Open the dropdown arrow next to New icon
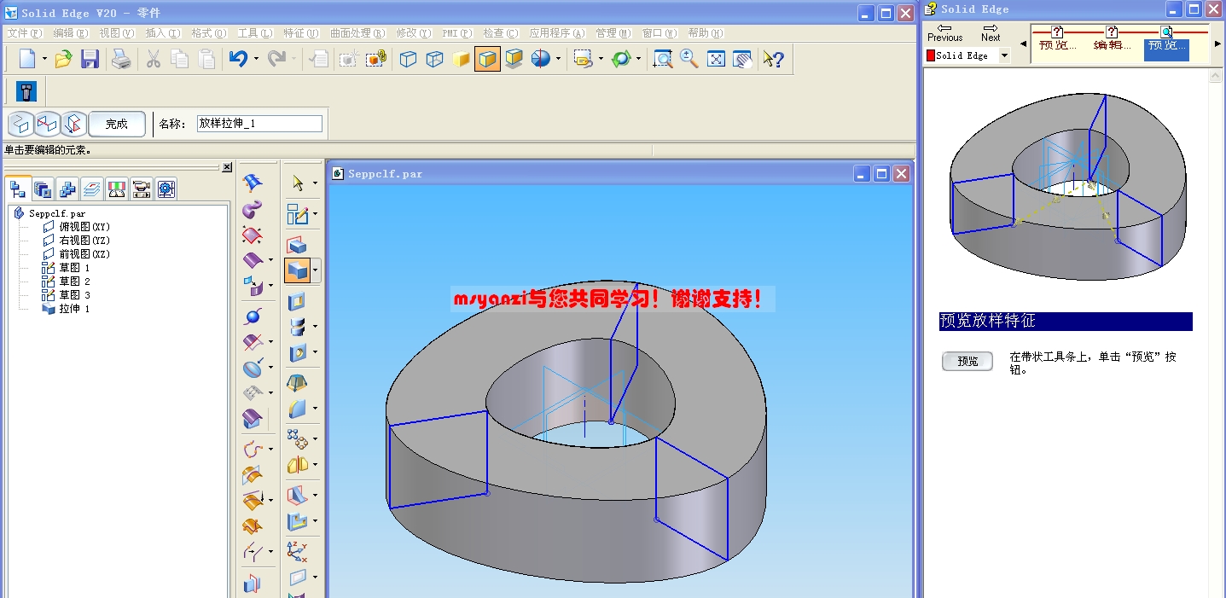 [x=44, y=60]
